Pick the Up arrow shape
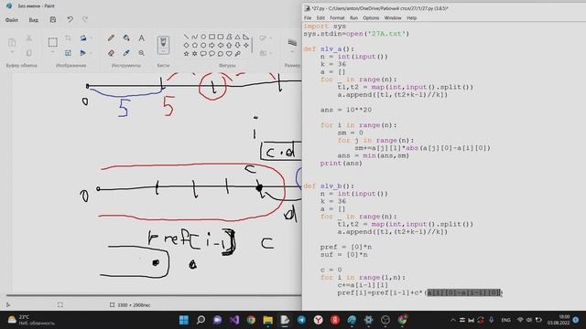 point(229,45)
